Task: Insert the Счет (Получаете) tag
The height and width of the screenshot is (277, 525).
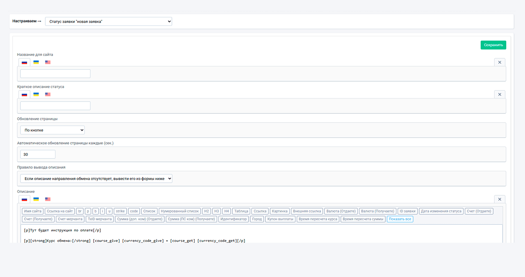Action: pyautogui.click(x=38, y=219)
